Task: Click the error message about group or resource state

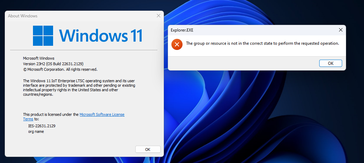Action: point(263,43)
